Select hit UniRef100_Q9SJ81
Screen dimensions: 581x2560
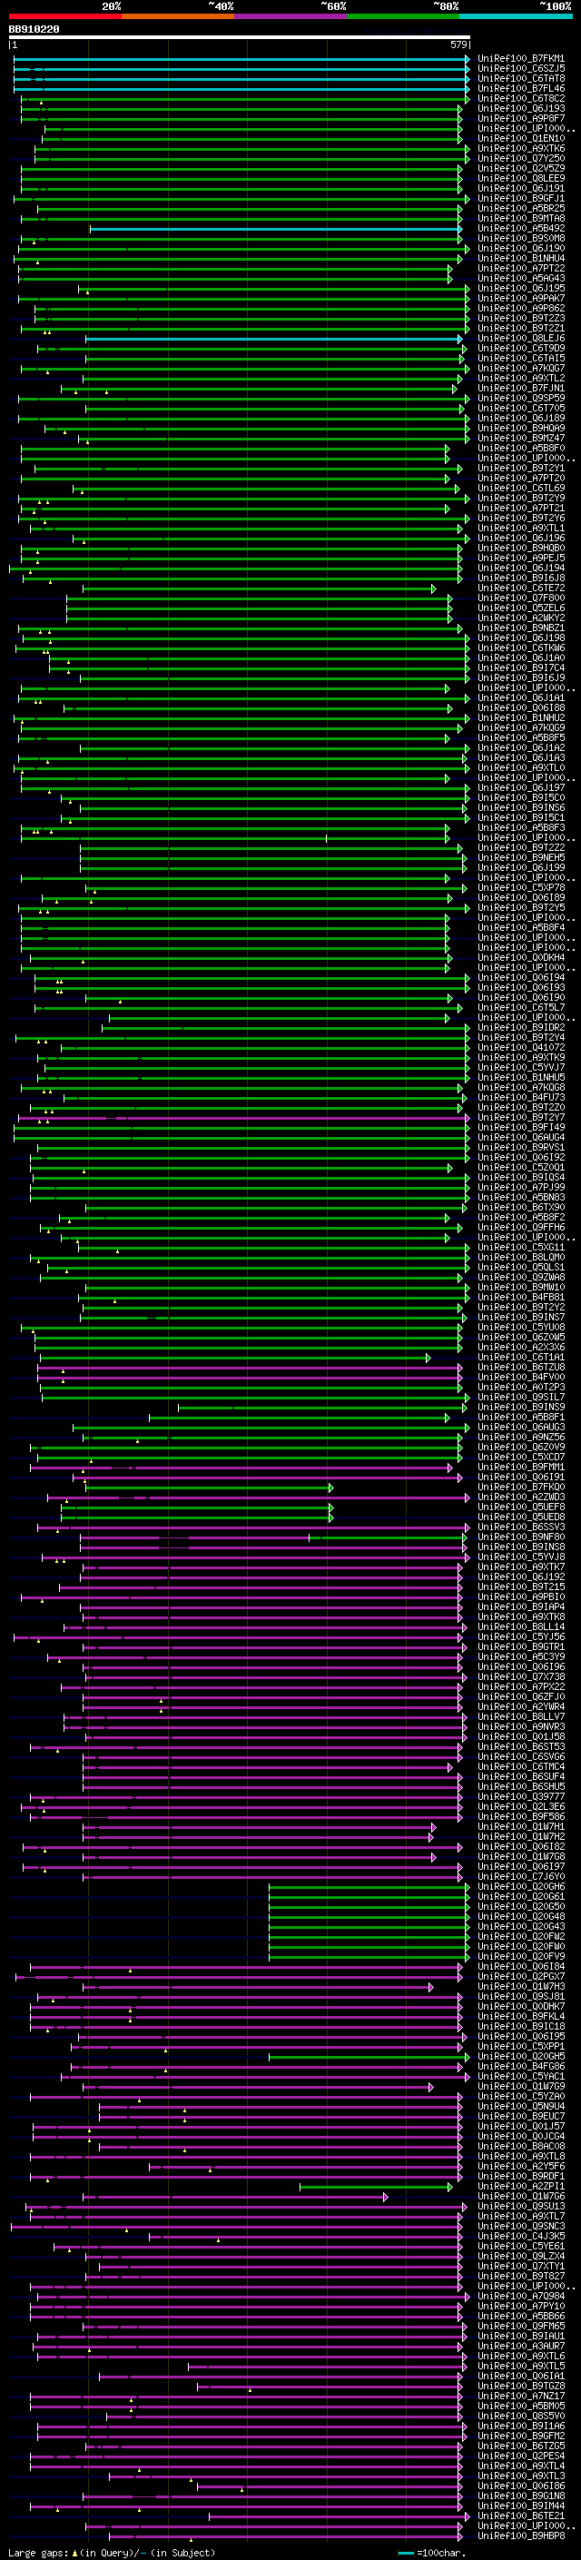(x=521, y=1997)
